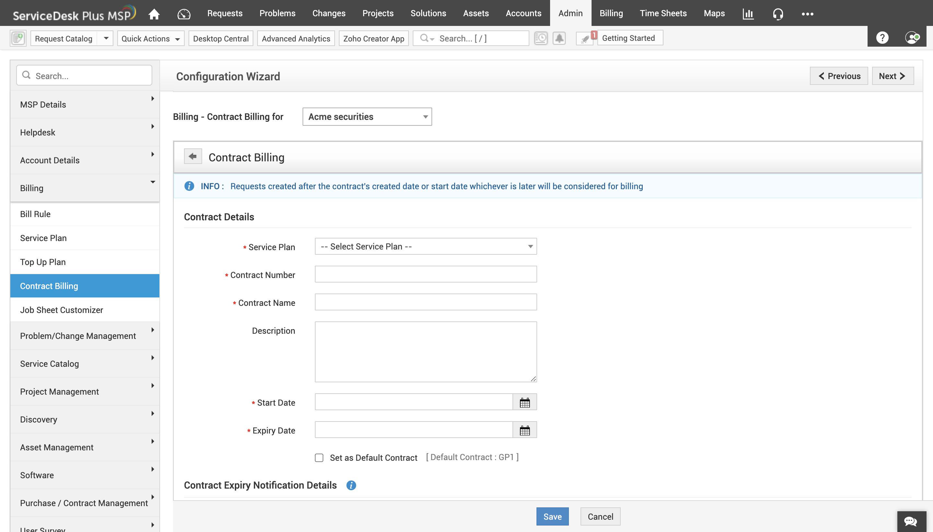Open the notifications bell icon
The height and width of the screenshot is (532, 933).
(x=559, y=39)
